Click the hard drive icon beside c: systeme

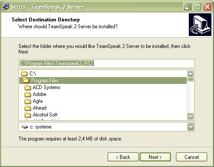pos(25,127)
